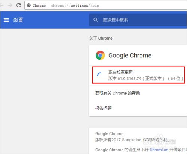Reload the page with the refresh icon
This screenshot has height=154, width=187.
click(x=19, y=5)
